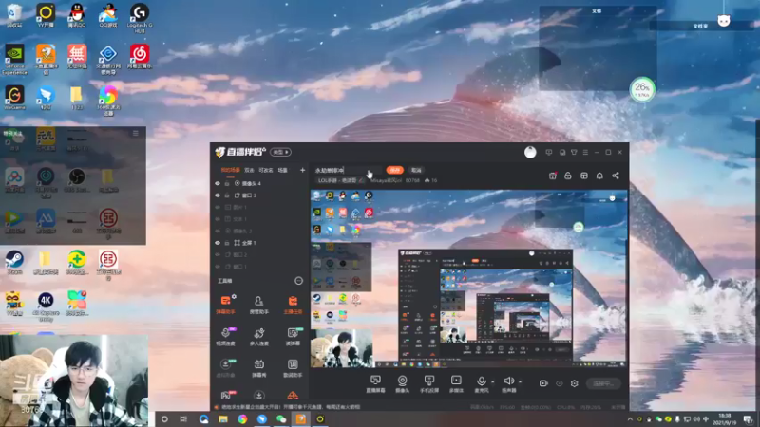Show the 摄像头 2 source layer
760x427 pixels.
(218, 231)
